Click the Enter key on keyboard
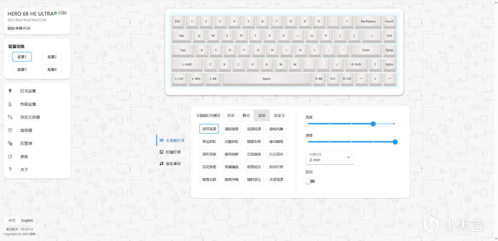 pyautogui.click(x=366, y=50)
